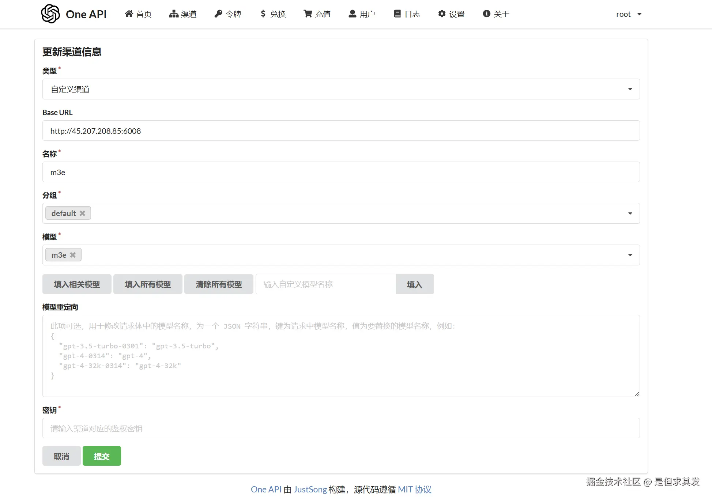Open the 模型 model dropdown arrow

[630, 255]
